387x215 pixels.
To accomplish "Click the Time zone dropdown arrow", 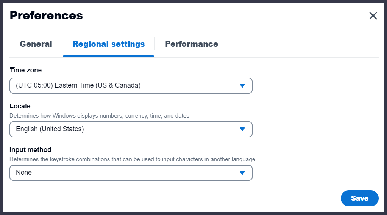I will pyautogui.click(x=243, y=86).
